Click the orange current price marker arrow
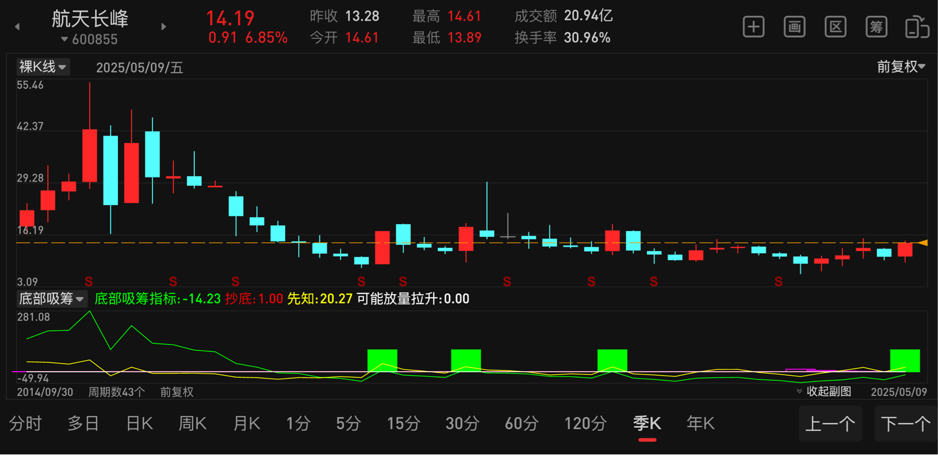 click(x=923, y=243)
